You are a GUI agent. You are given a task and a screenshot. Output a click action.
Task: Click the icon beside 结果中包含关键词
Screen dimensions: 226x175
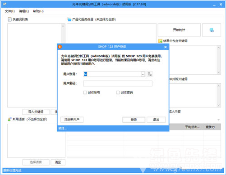[160, 41]
